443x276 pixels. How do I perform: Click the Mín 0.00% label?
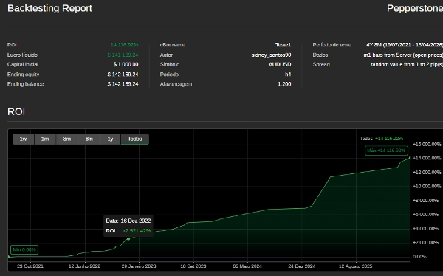[x=24, y=249]
